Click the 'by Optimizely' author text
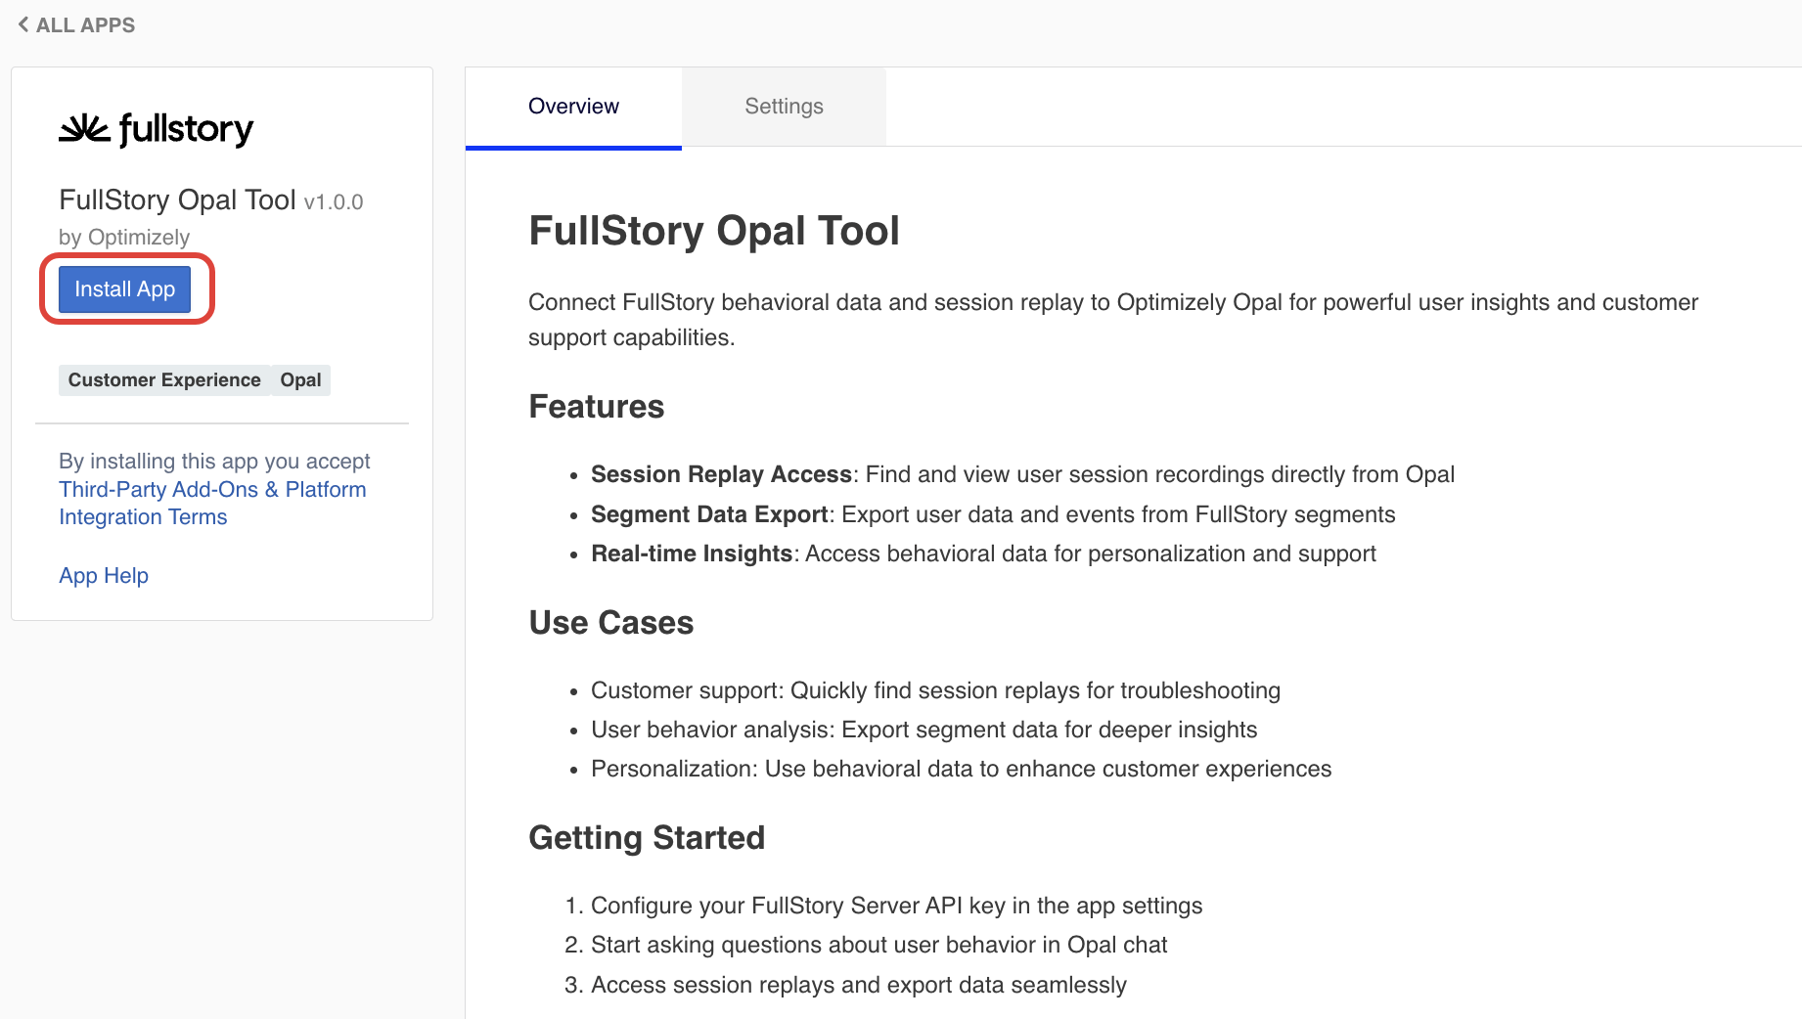1802x1019 pixels. point(124,238)
